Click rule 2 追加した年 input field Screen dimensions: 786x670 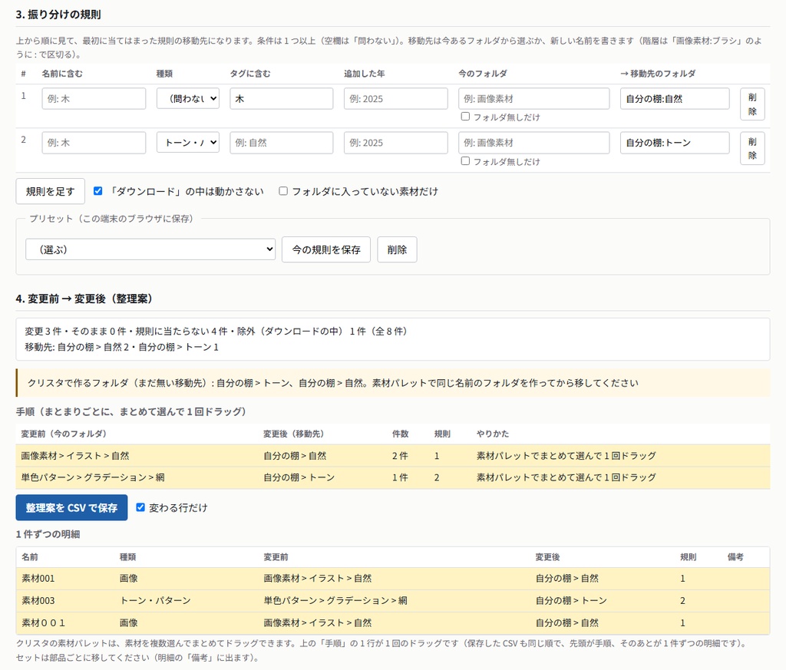click(395, 143)
